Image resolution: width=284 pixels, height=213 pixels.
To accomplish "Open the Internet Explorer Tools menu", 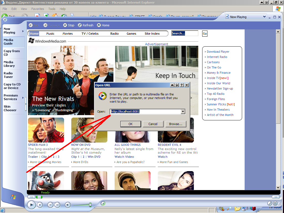I will [x=52, y=9].
